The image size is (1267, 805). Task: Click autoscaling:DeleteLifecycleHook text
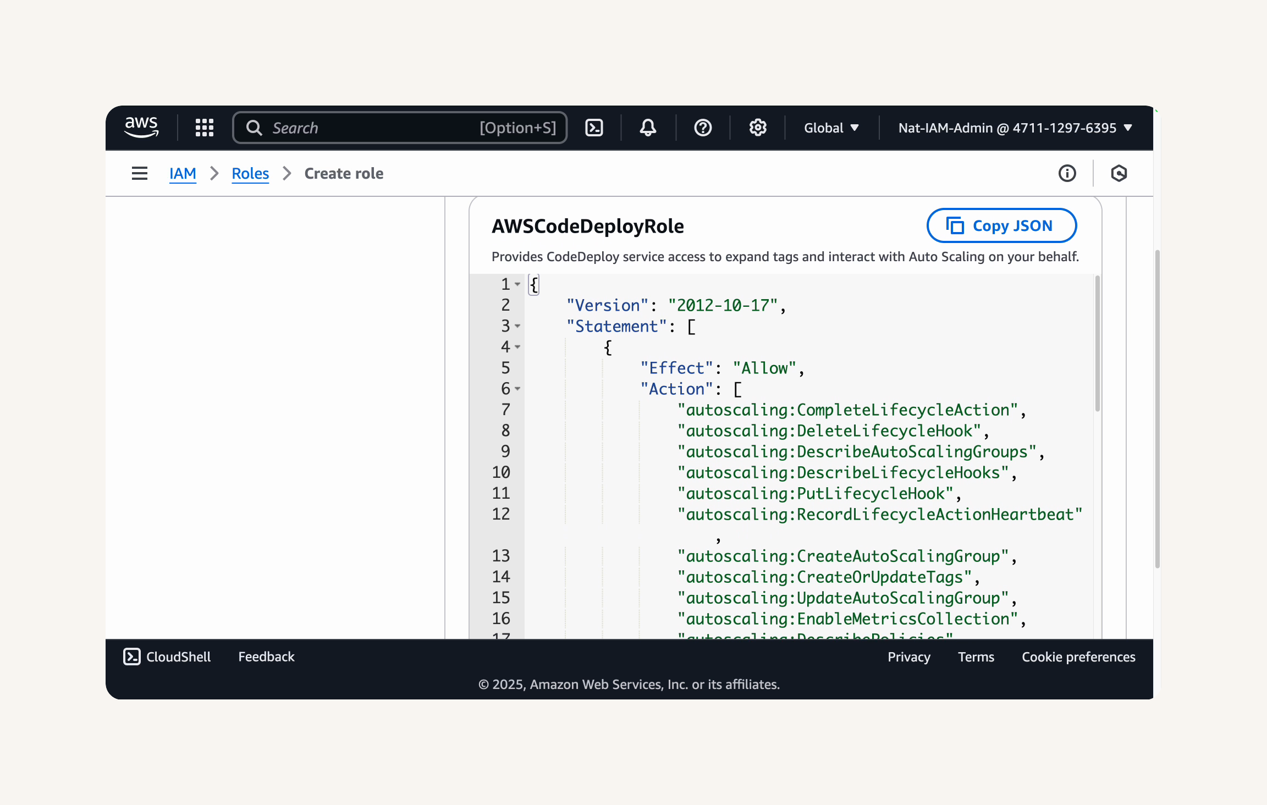(829, 431)
